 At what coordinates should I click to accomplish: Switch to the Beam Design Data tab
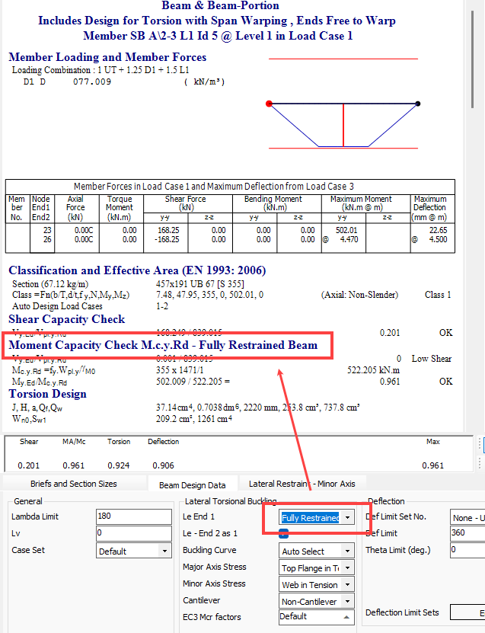[x=192, y=484]
